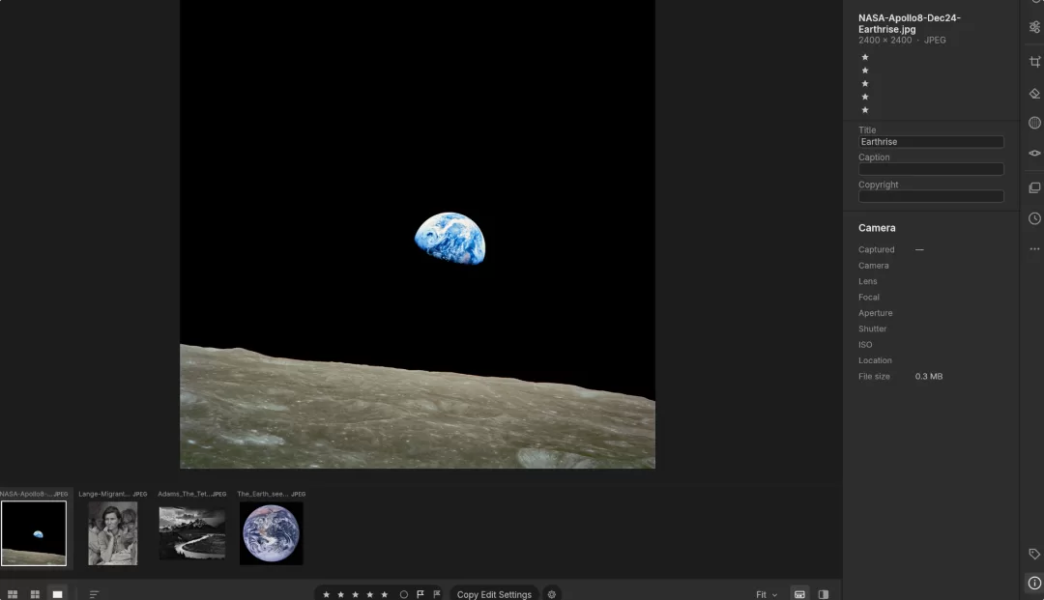Set one-star rating in bottom toolbar
The image size is (1044, 600).
[326, 594]
